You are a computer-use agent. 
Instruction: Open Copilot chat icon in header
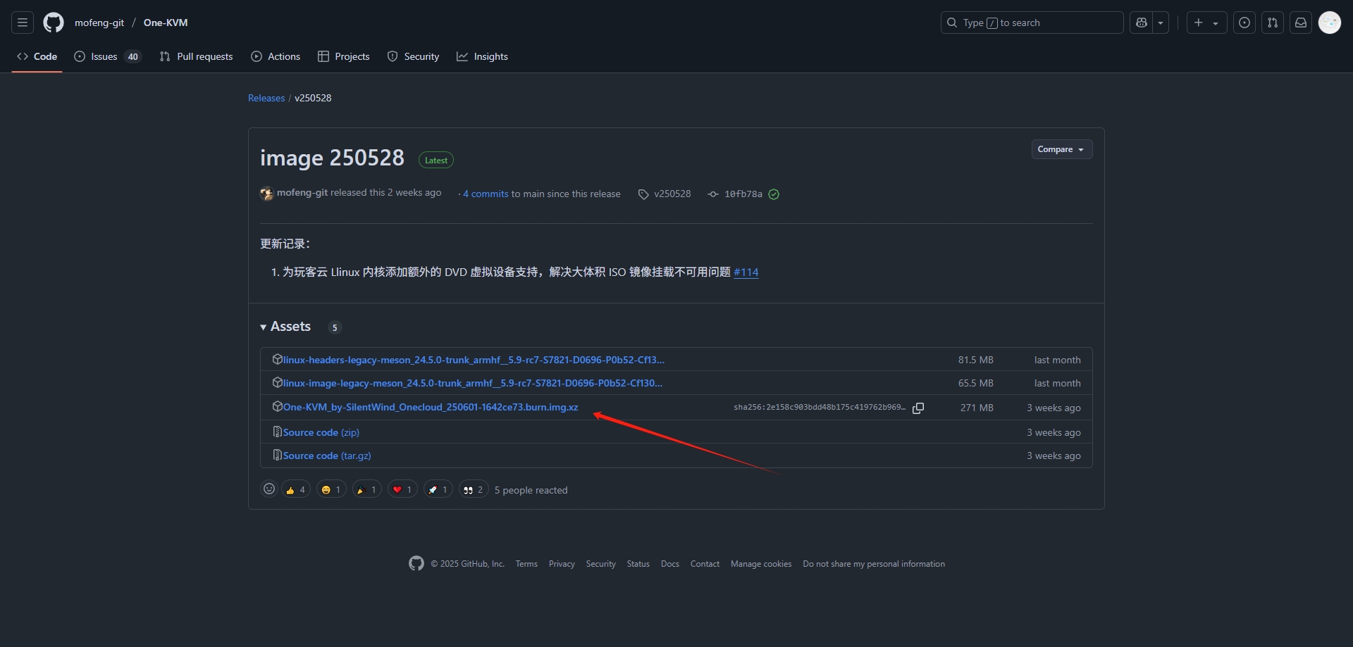(1142, 23)
